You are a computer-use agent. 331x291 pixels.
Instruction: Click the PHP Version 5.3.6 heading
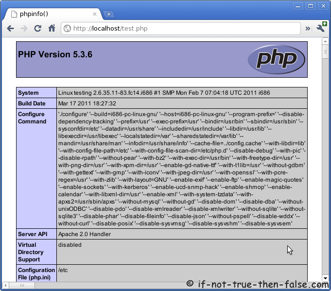(x=55, y=54)
